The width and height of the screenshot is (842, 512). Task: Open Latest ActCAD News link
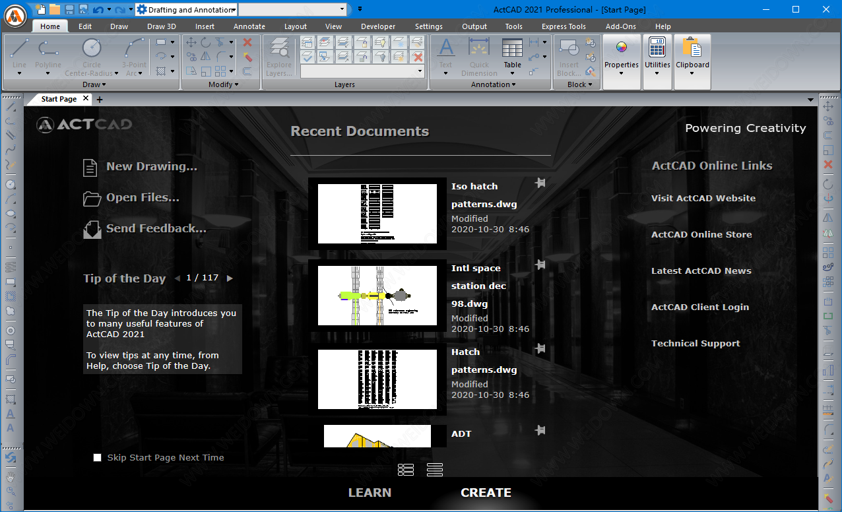(x=701, y=271)
